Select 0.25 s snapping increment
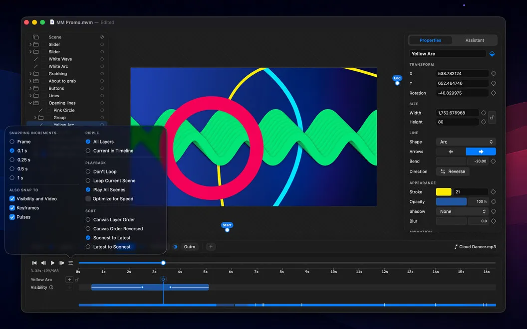Image resolution: width=527 pixels, height=329 pixels. coord(12,160)
